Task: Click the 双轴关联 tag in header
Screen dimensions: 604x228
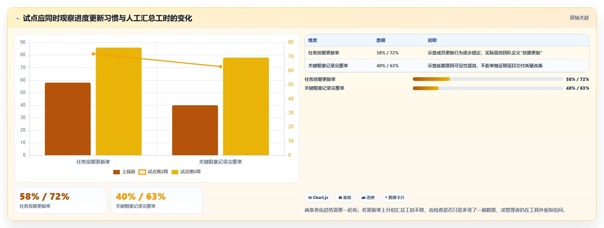Action: pyautogui.click(x=579, y=18)
